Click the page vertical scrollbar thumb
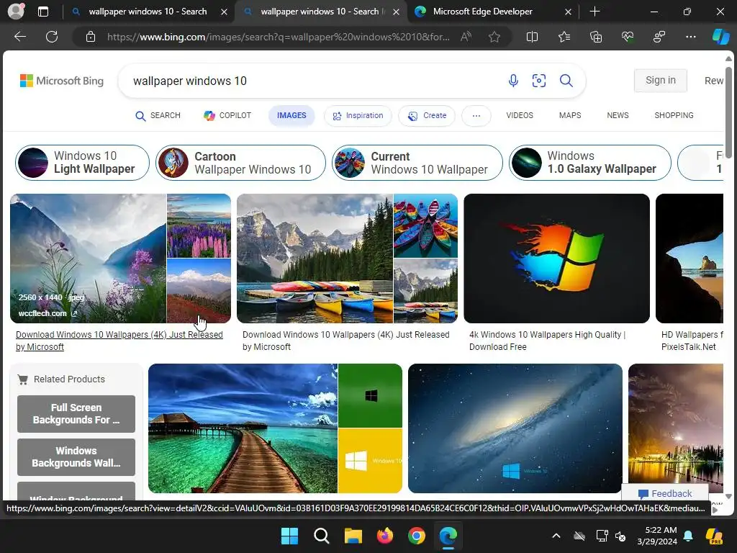 coord(728,113)
